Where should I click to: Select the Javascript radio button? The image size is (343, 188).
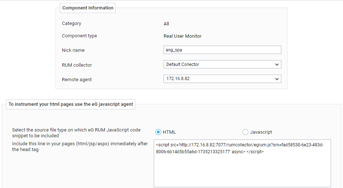tap(245, 132)
